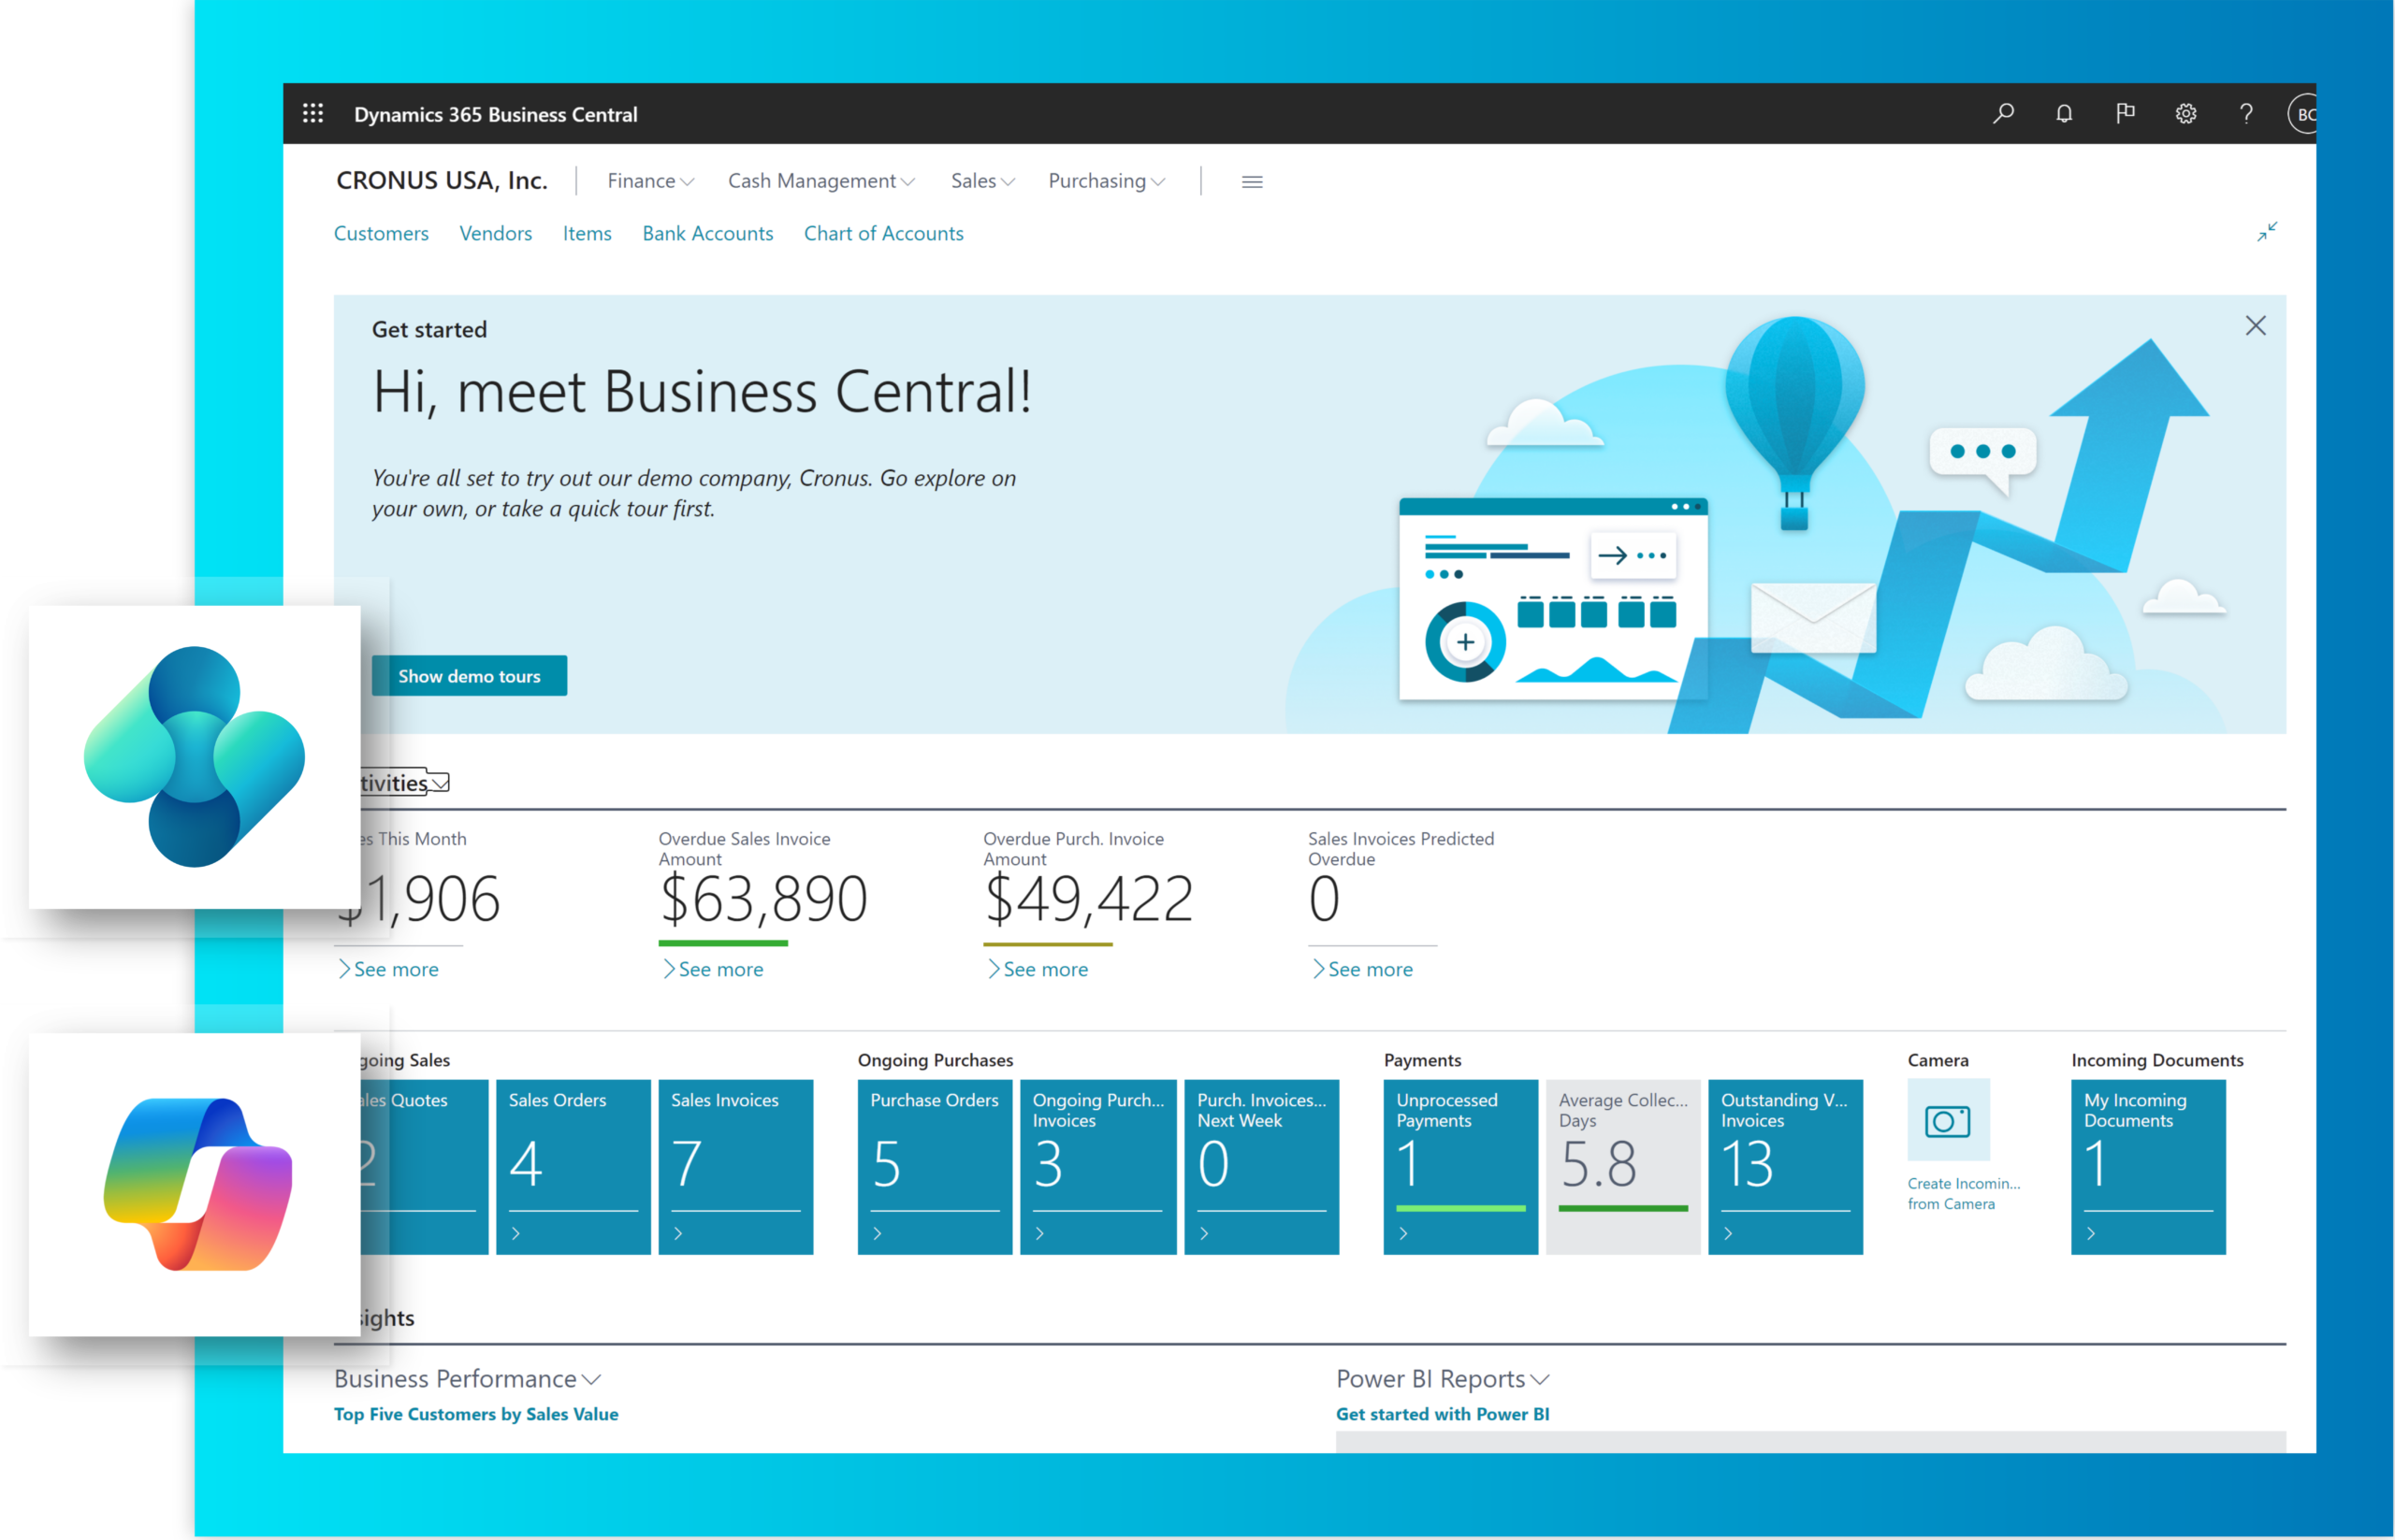Open the Chart of Accounts link
Image resolution: width=2395 pixels, height=1540 pixels.
(883, 233)
